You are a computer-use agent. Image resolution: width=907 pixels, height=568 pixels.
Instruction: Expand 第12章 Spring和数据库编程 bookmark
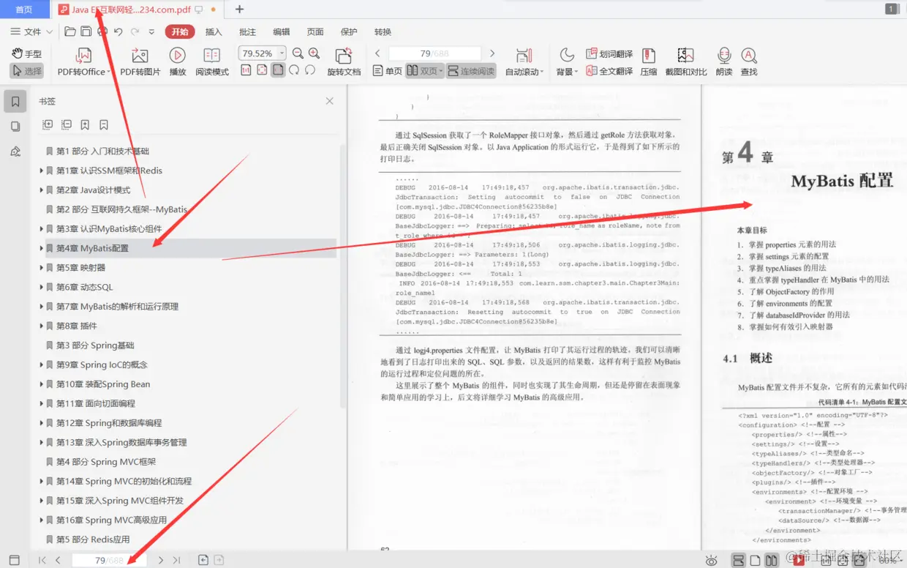[42, 423]
